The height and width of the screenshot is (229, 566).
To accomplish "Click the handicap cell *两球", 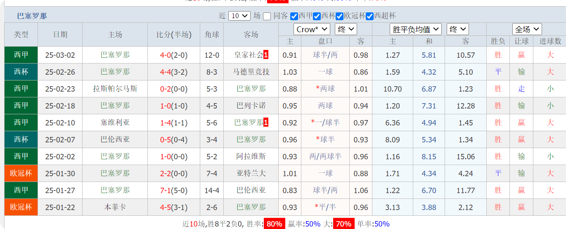I will pyautogui.click(x=325, y=89).
